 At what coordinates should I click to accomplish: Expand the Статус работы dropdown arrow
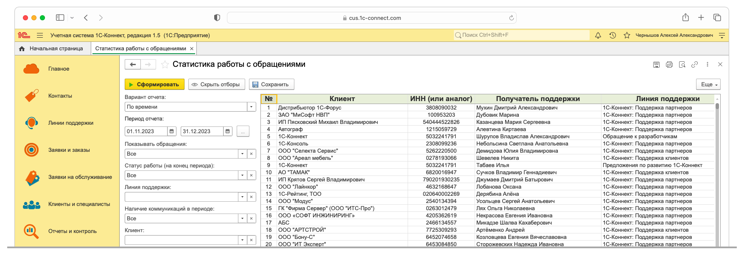point(243,175)
